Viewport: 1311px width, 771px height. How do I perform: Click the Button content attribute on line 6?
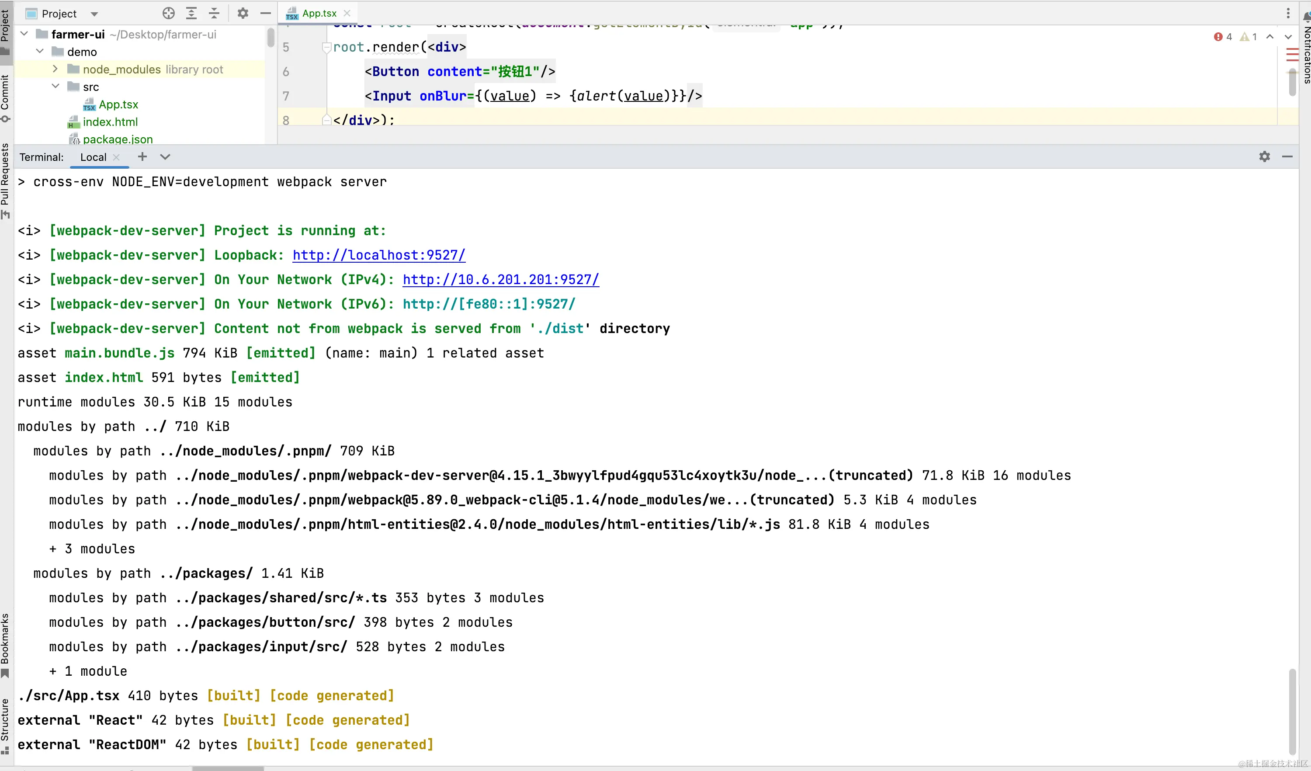pyautogui.click(x=454, y=71)
